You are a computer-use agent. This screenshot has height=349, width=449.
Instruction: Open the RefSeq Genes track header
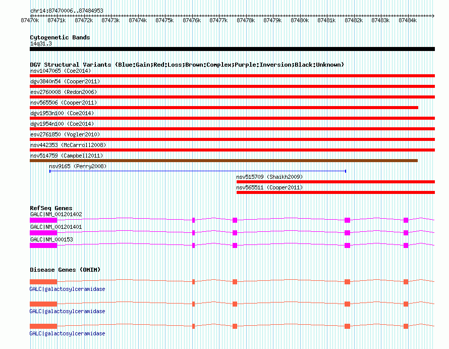tap(51, 208)
